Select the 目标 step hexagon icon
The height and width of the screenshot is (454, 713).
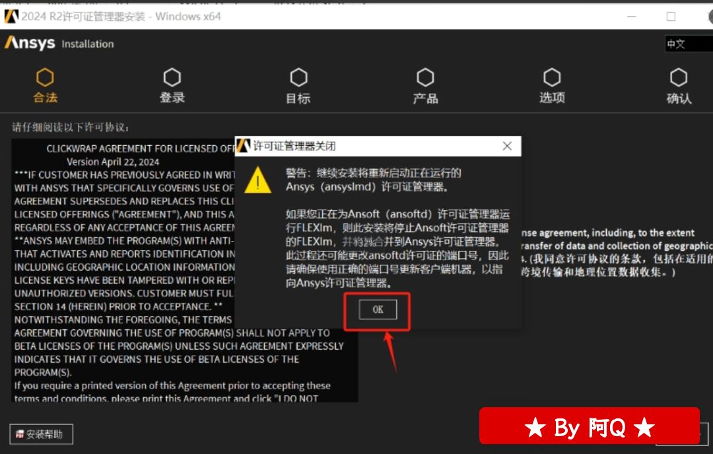[x=298, y=77]
